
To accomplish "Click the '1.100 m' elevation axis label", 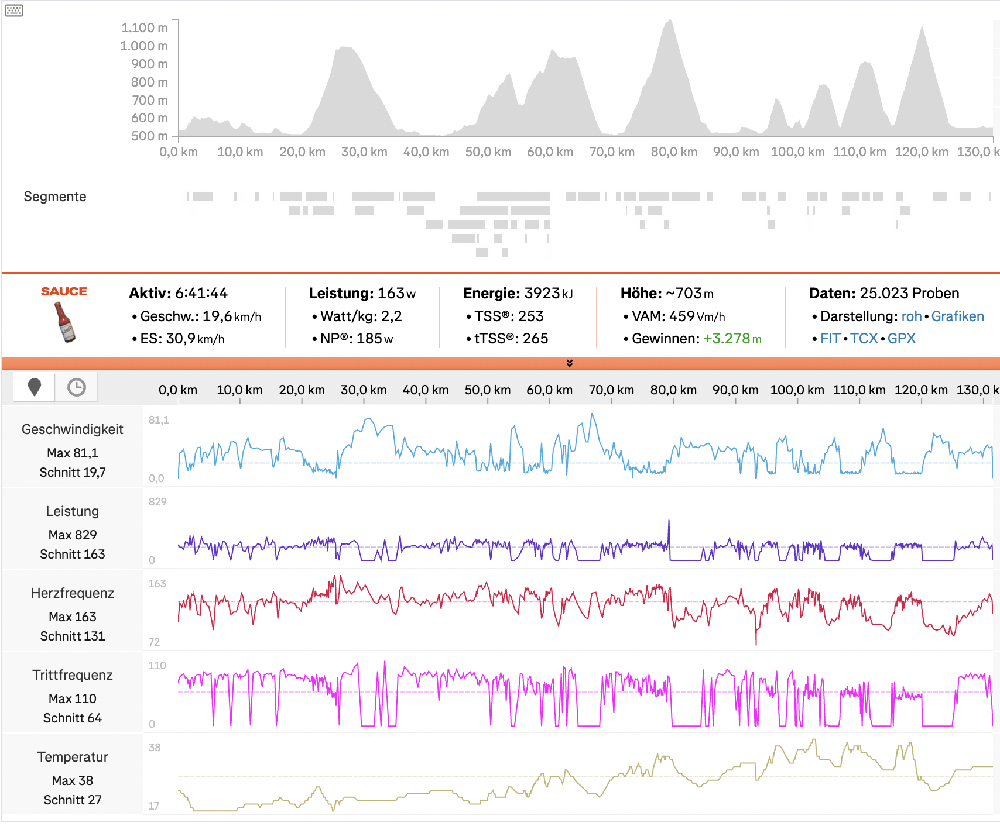I will pyautogui.click(x=145, y=27).
